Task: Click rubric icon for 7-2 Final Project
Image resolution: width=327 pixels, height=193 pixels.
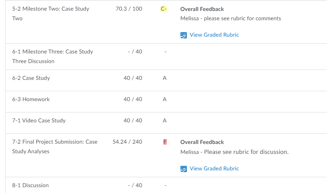Action: pos(184,169)
